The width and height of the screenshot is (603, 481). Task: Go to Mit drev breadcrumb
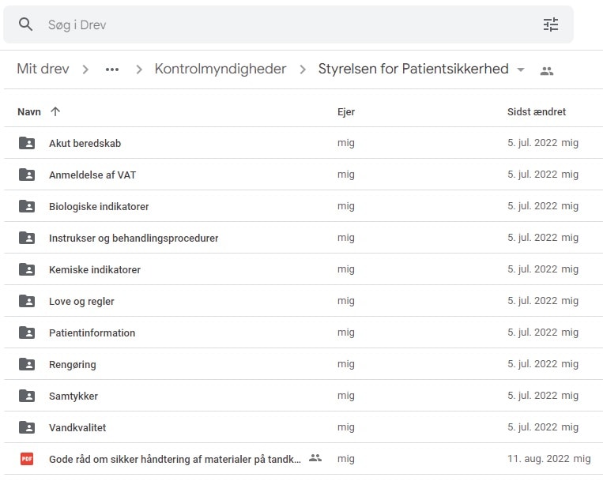pyautogui.click(x=43, y=69)
